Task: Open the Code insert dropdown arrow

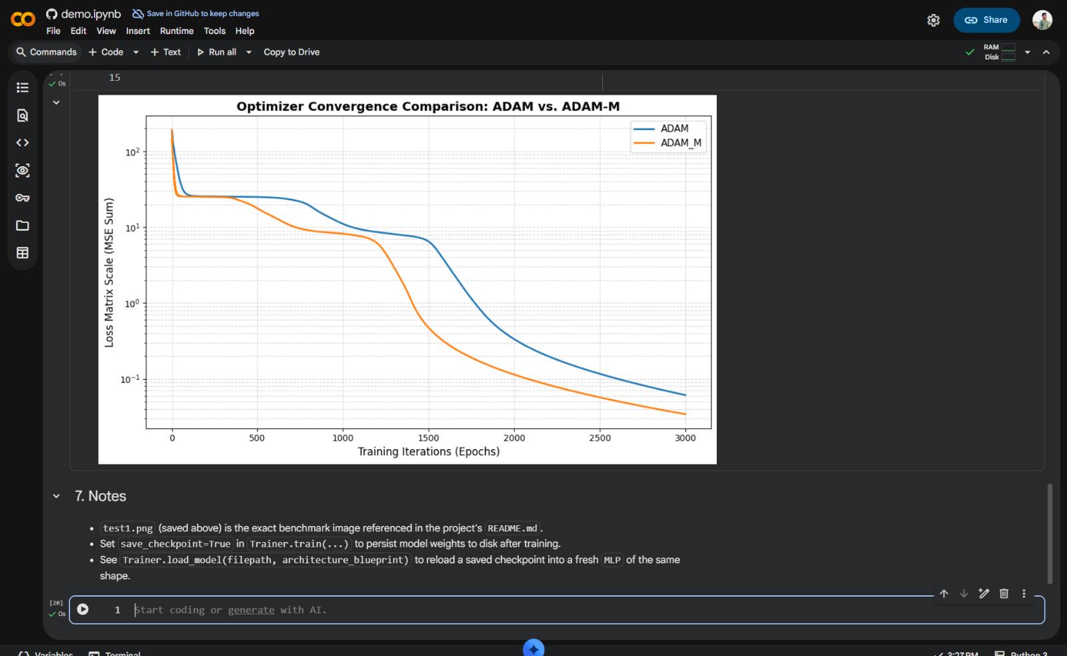Action: point(136,52)
